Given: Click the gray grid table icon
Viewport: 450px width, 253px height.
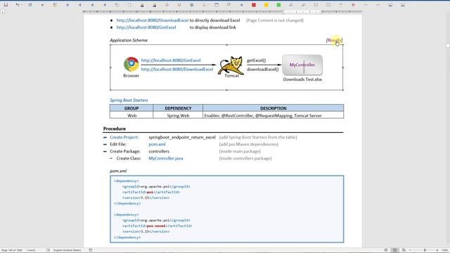Looking at the screenshot, I should pyautogui.click(x=192, y=5).
